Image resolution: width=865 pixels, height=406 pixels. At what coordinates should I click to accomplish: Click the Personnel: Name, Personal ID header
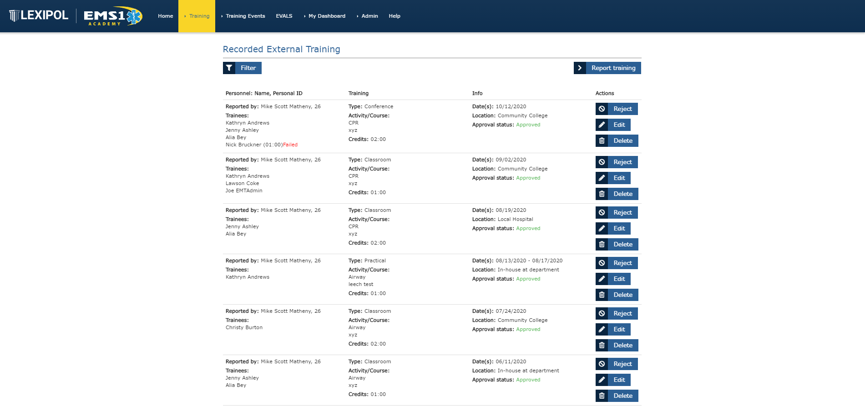264,93
